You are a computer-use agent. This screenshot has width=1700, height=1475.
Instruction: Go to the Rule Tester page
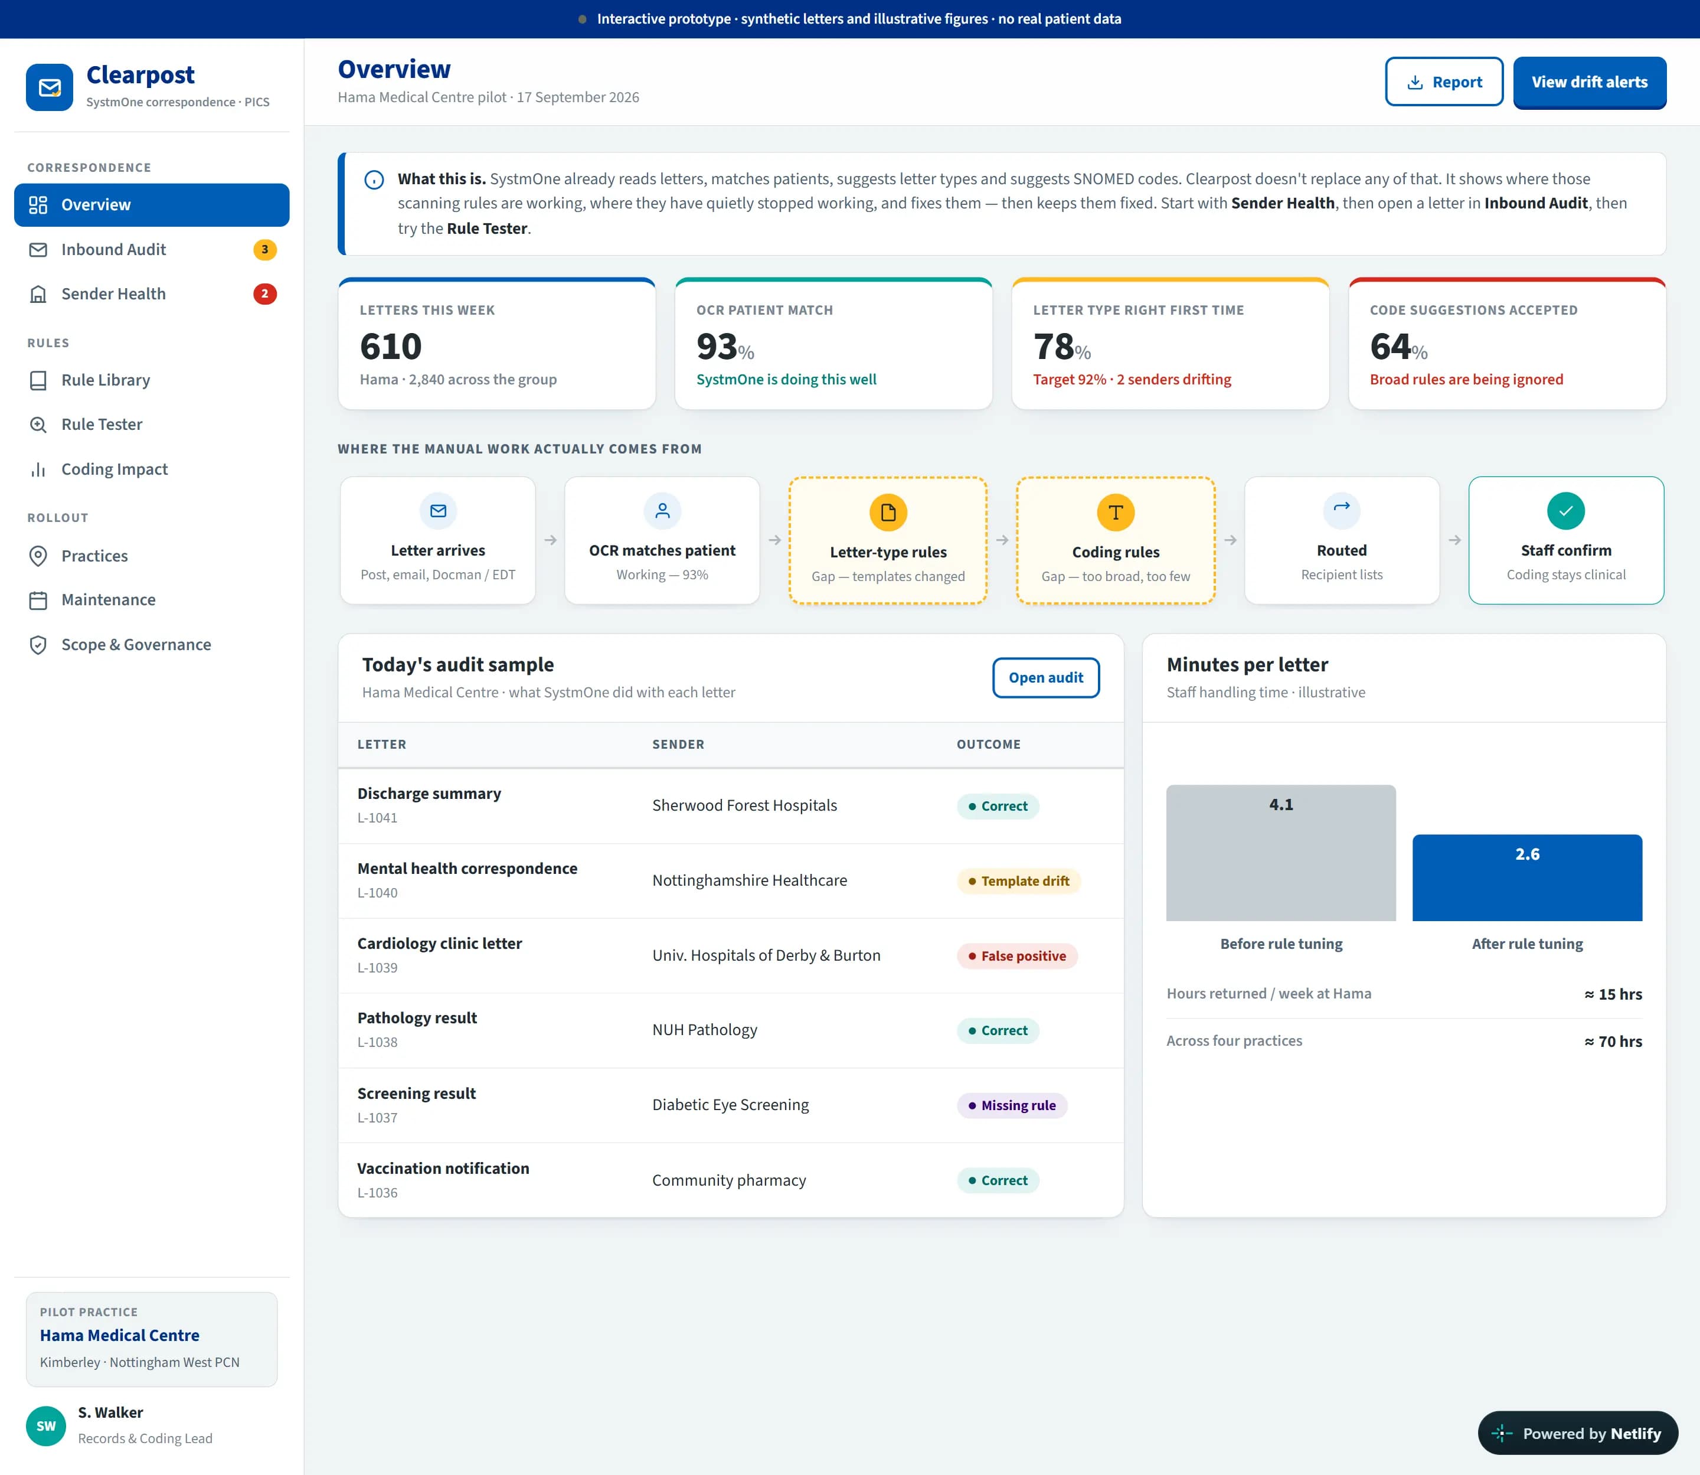coord(151,425)
